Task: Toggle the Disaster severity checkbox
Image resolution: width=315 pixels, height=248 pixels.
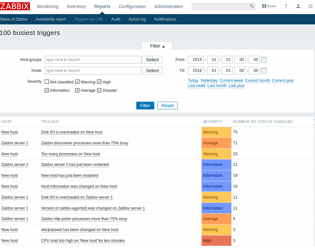Action: pos(99,90)
